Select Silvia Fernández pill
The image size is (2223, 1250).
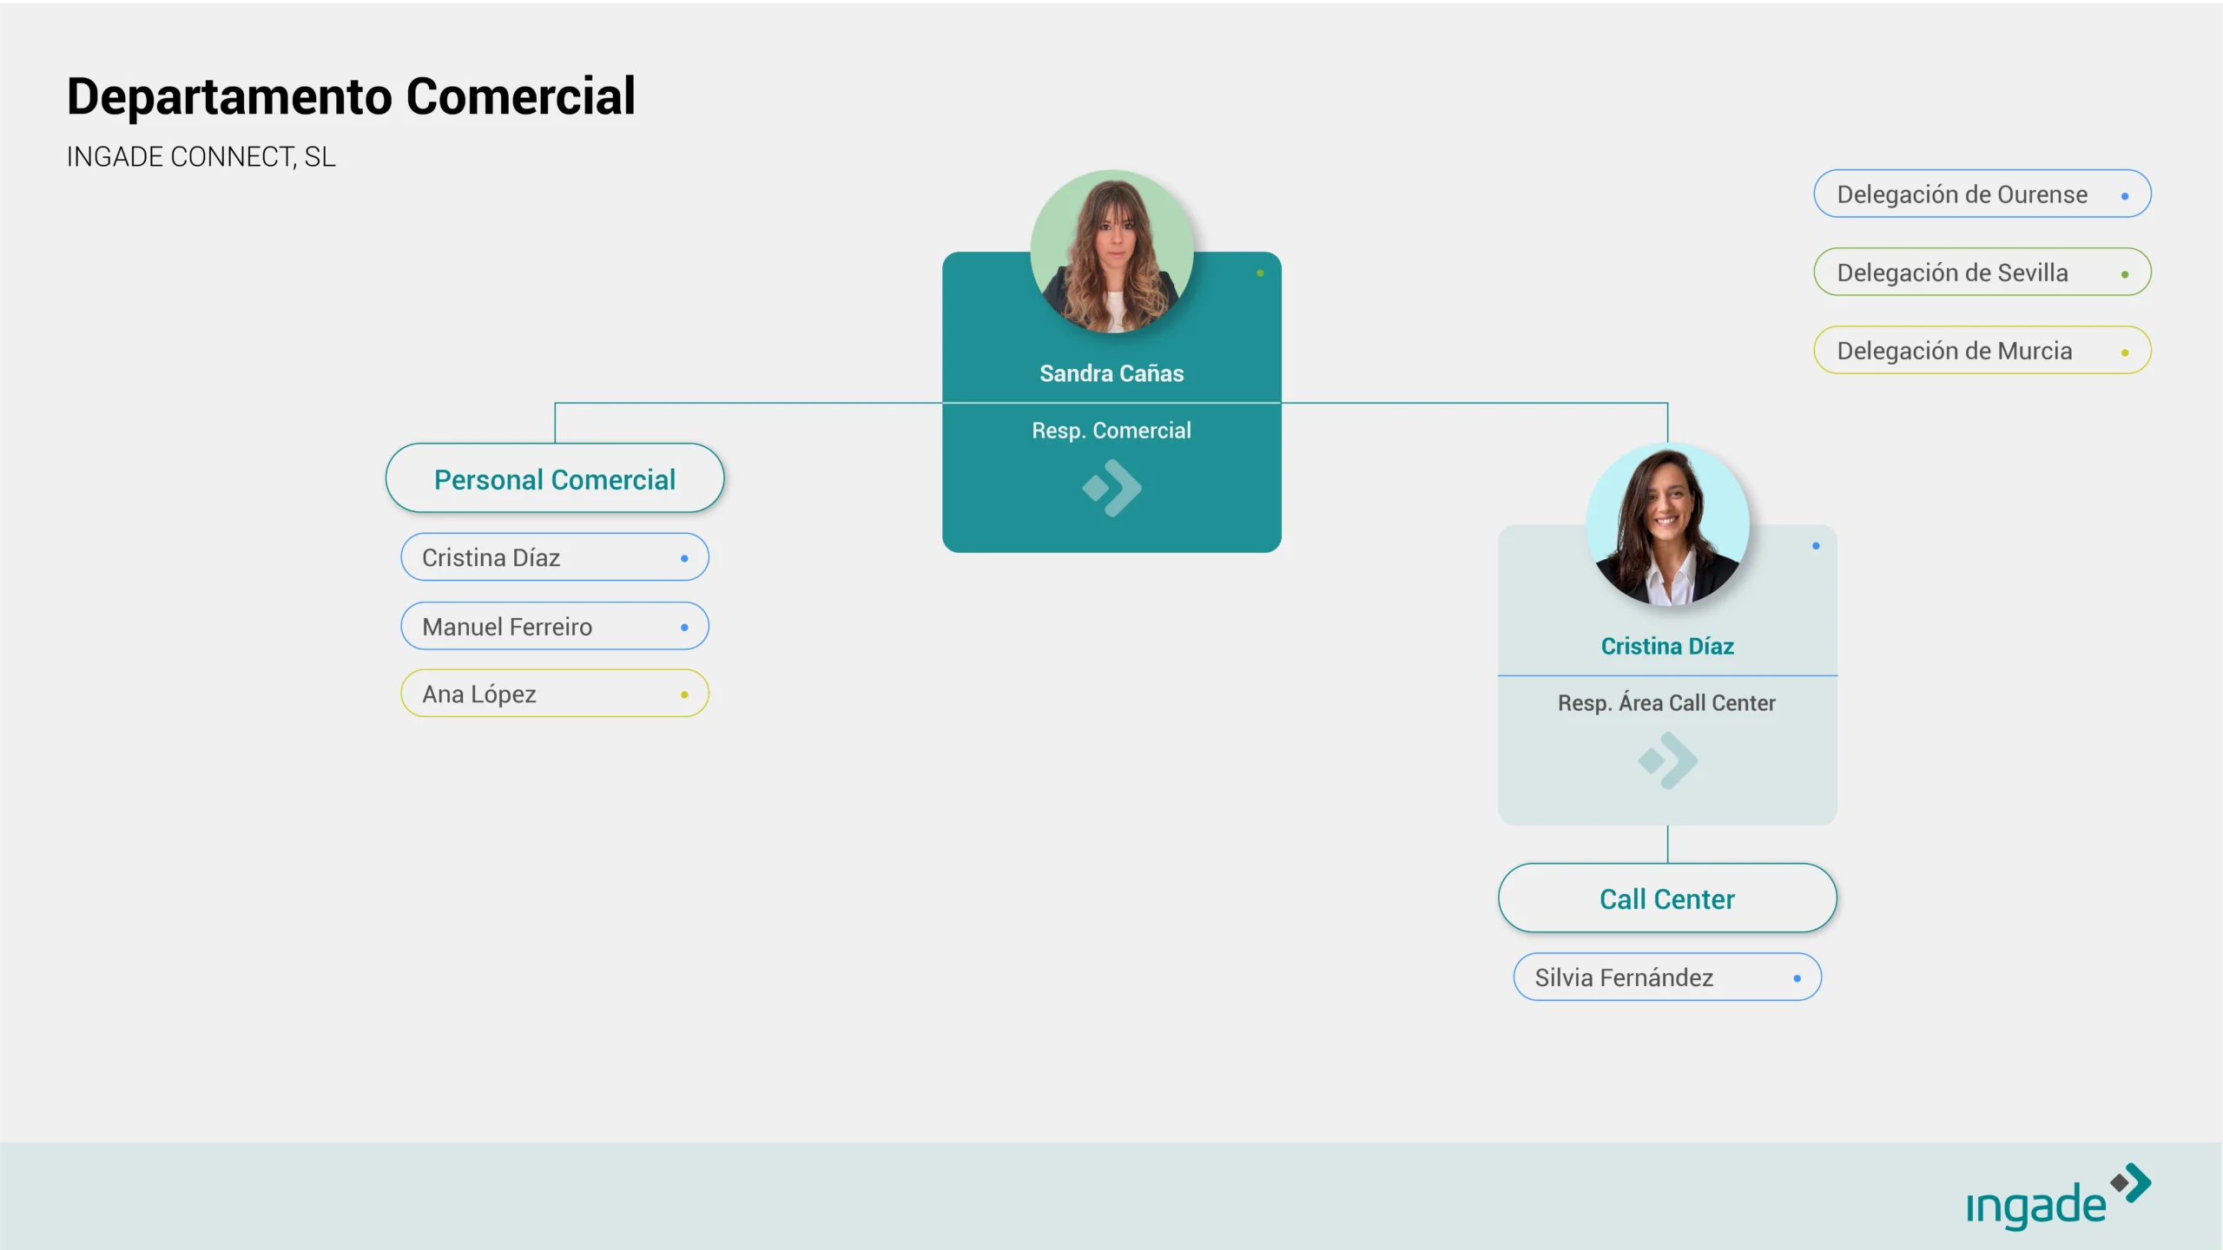tap(1667, 977)
